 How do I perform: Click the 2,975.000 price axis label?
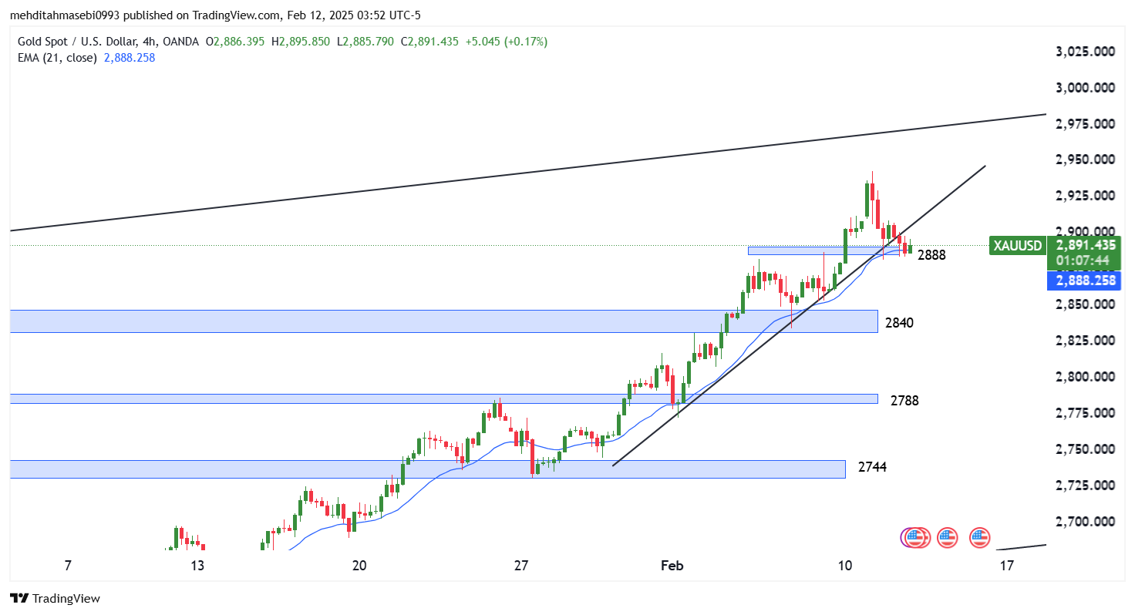click(1086, 124)
